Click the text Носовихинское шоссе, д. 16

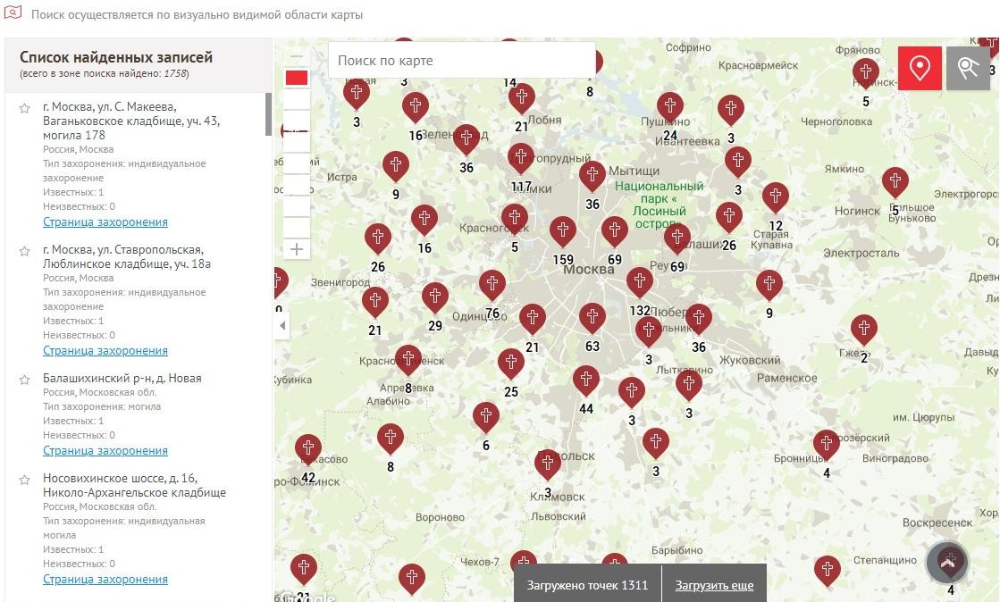(x=120, y=478)
